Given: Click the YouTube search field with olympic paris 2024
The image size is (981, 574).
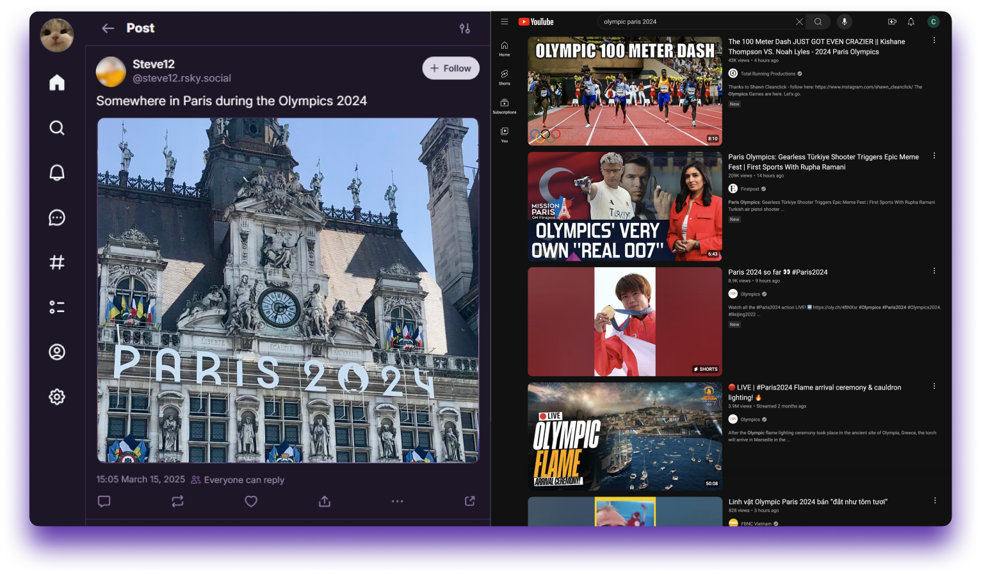Looking at the screenshot, I should coord(695,22).
